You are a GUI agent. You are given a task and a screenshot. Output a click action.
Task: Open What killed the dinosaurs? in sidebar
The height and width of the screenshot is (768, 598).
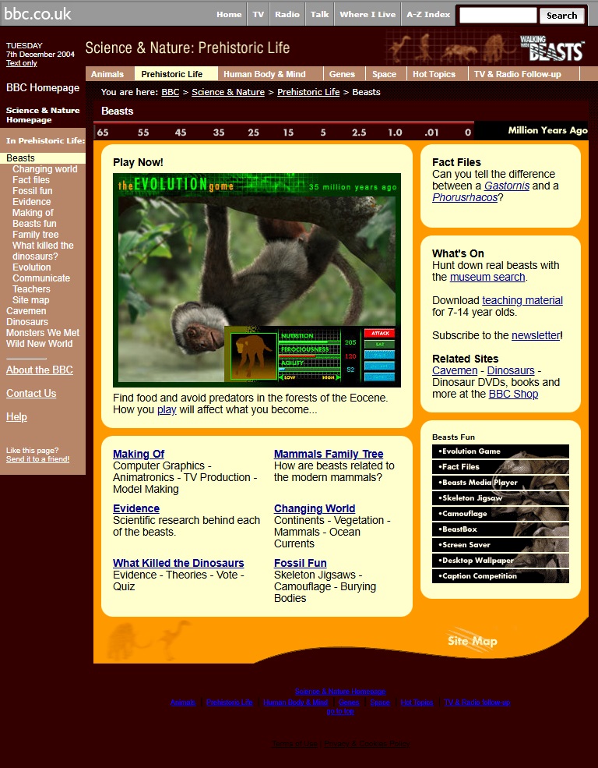click(43, 251)
